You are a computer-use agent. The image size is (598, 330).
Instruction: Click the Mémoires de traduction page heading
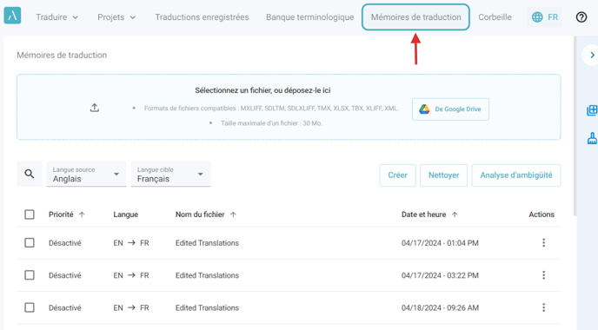[x=62, y=56]
